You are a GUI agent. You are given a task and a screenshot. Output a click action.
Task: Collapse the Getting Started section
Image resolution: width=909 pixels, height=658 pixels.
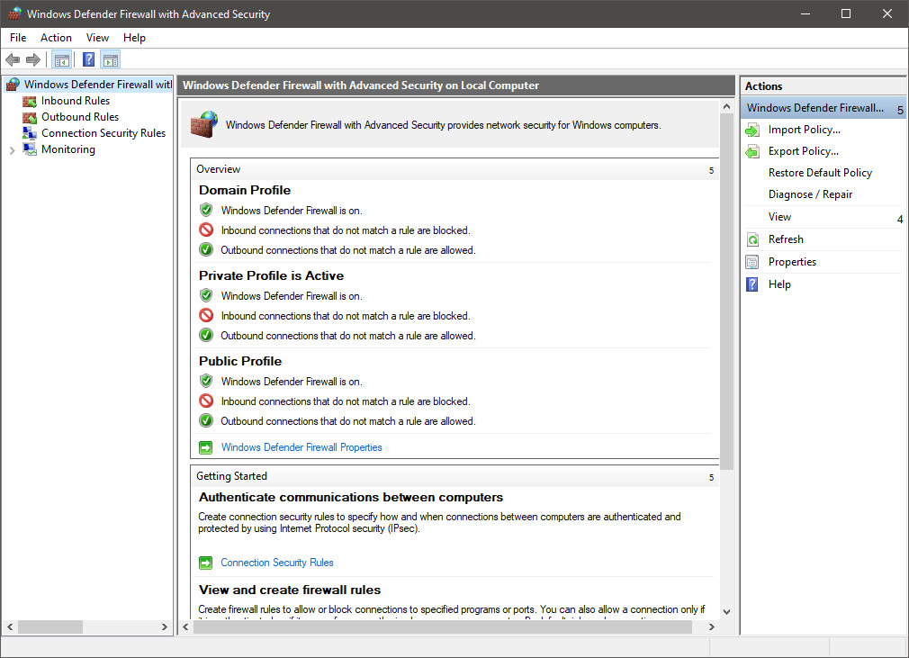711,477
